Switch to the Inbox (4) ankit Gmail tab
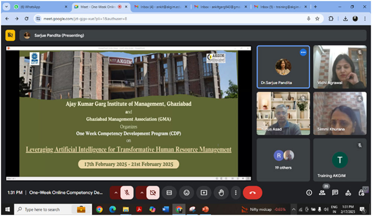Viewport: 372px width, 216px height. click(x=161, y=7)
